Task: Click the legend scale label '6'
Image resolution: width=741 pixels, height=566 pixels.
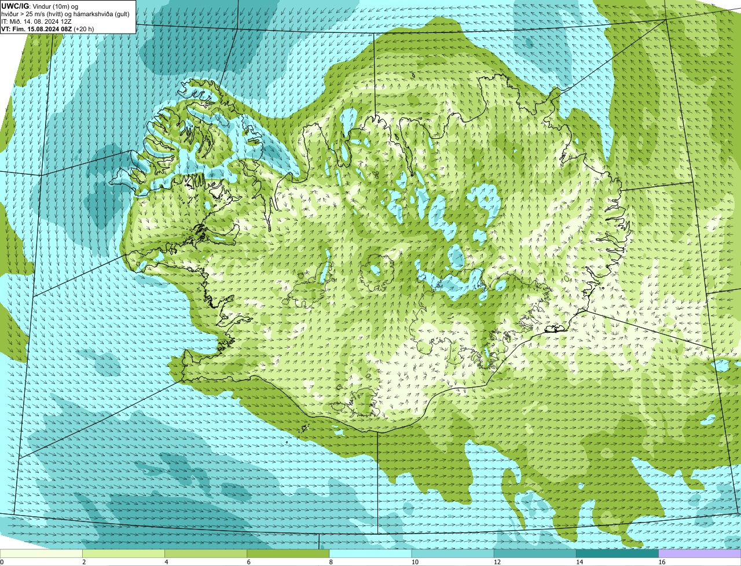Action: pyautogui.click(x=248, y=562)
